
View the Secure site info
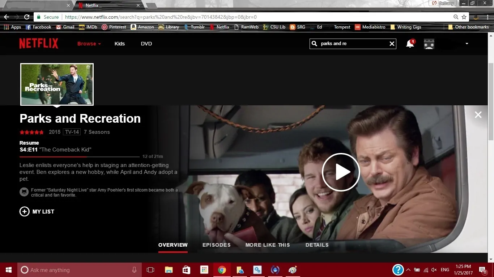tap(48, 17)
